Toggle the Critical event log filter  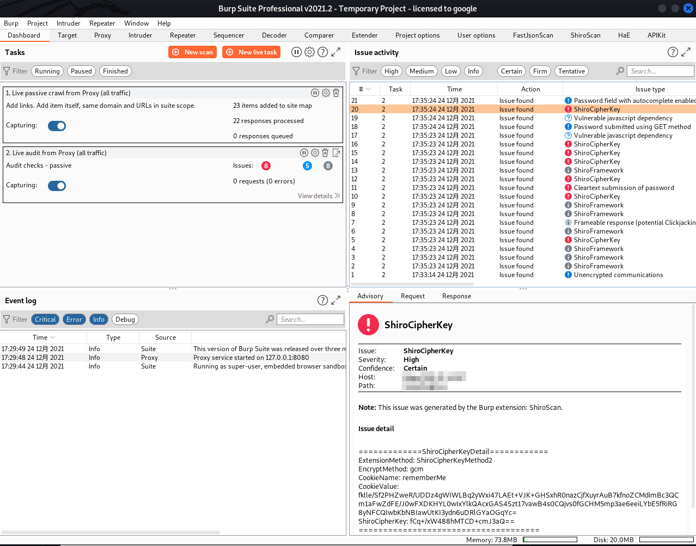(x=45, y=319)
